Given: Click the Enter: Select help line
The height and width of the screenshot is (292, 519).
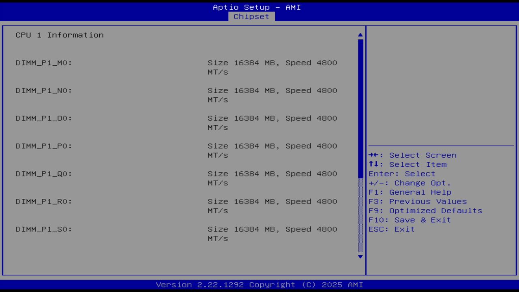Looking at the screenshot, I should pos(402,174).
